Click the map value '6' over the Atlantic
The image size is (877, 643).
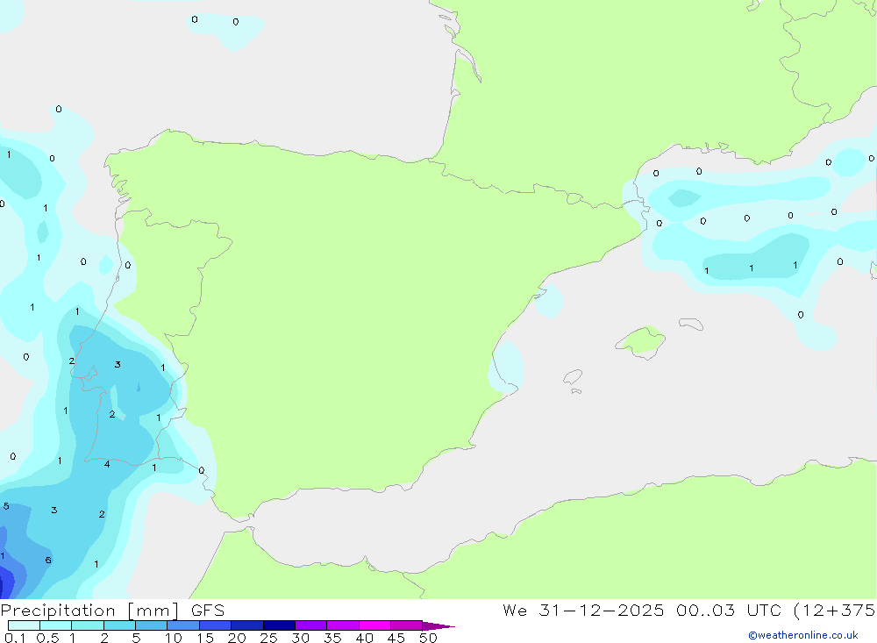pos(48,561)
